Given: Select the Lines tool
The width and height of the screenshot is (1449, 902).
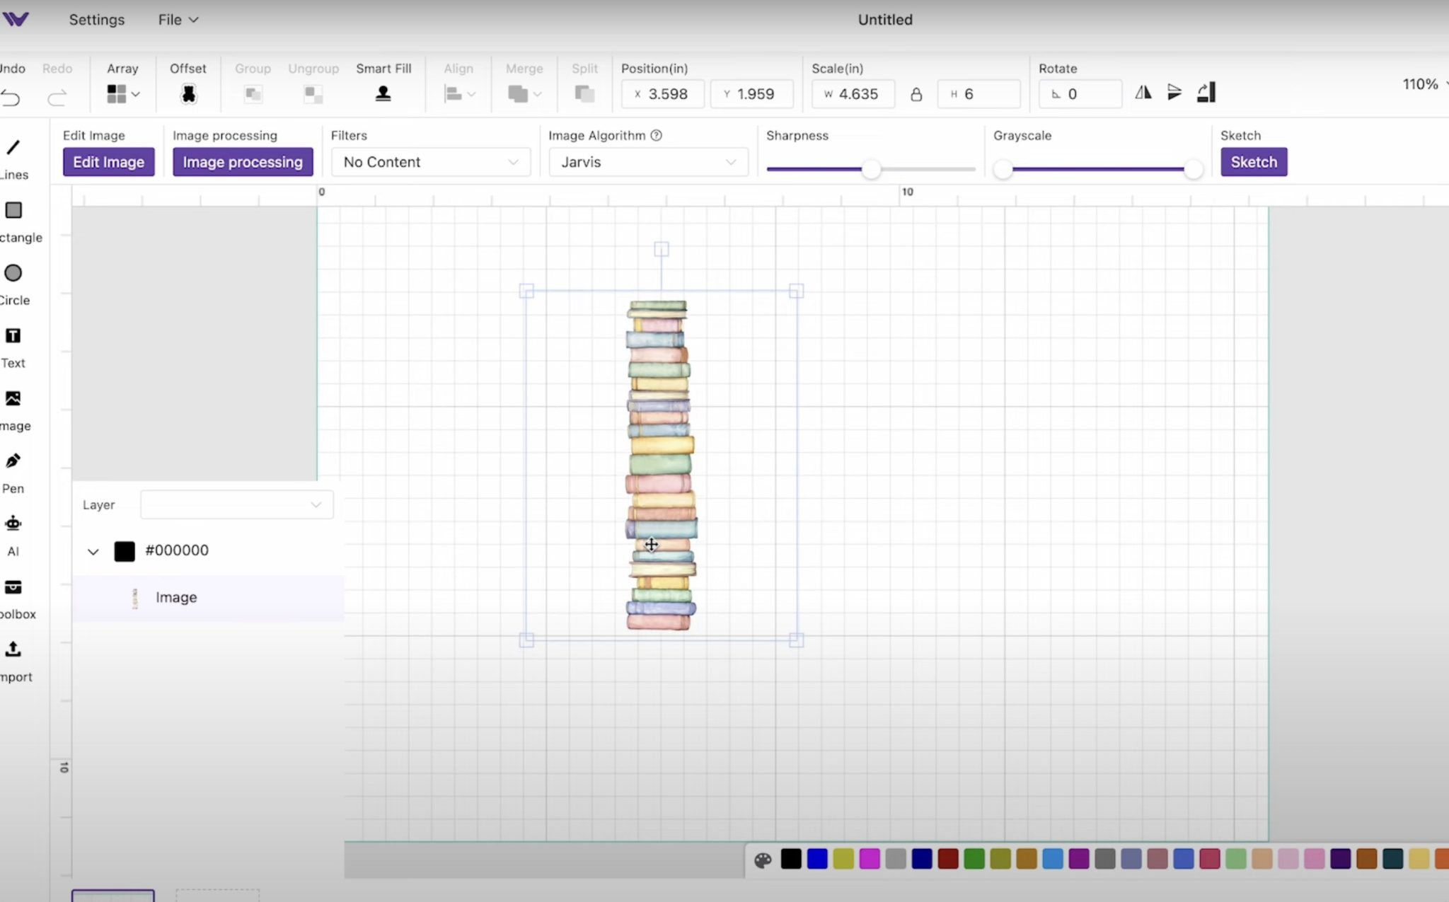Looking at the screenshot, I should 13,147.
